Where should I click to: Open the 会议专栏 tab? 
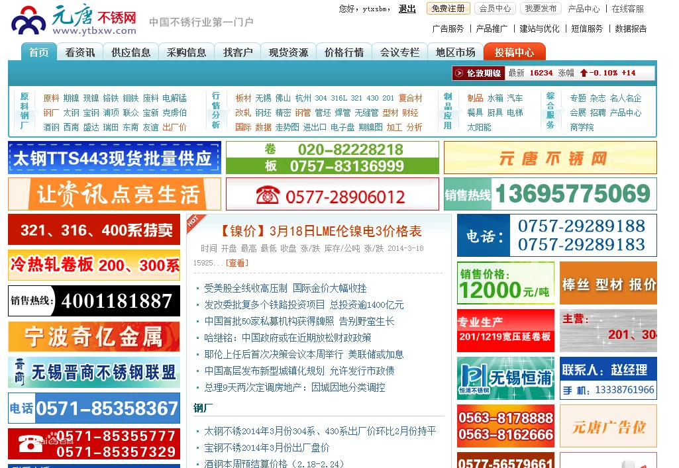click(x=399, y=52)
